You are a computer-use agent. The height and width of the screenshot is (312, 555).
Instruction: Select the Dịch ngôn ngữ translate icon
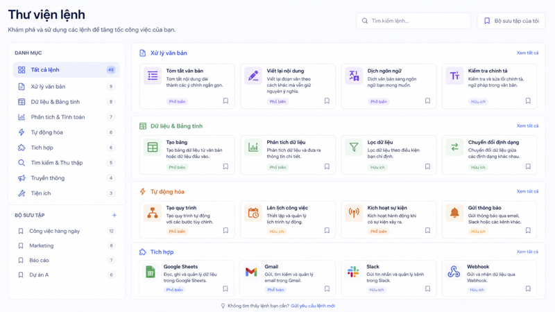pyautogui.click(x=354, y=76)
